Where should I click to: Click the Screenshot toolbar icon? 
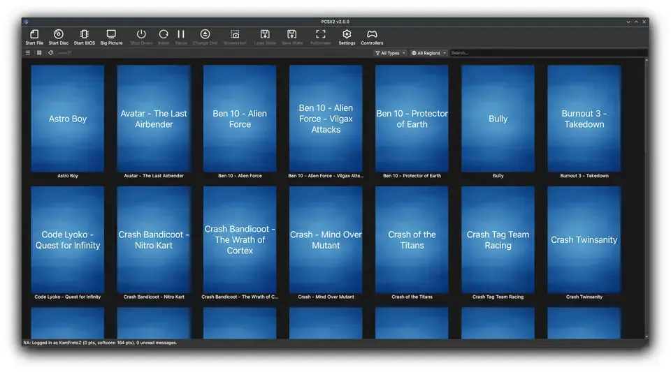point(235,34)
